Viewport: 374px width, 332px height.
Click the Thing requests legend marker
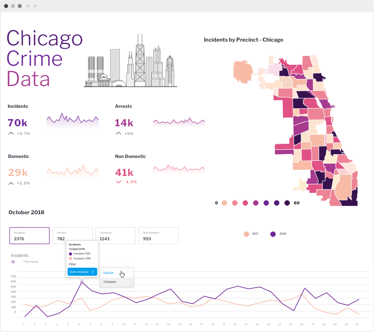[x=13, y=262]
